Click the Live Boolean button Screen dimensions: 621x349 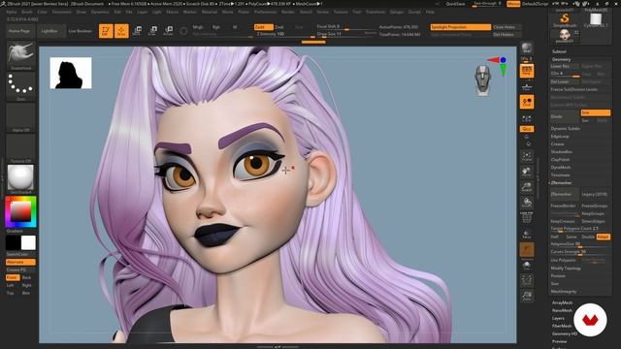80,31
